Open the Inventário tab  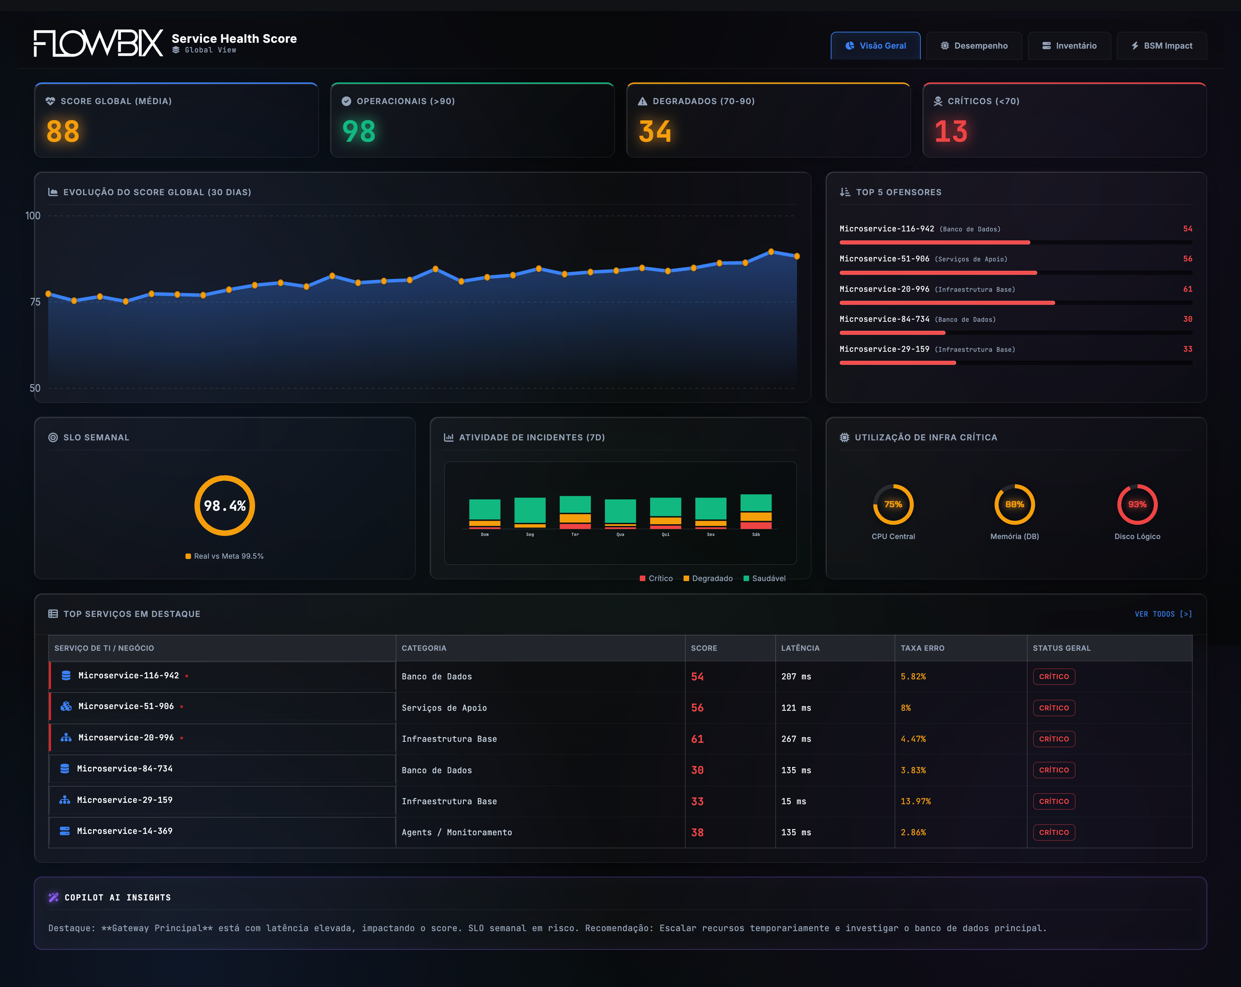(x=1069, y=46)
